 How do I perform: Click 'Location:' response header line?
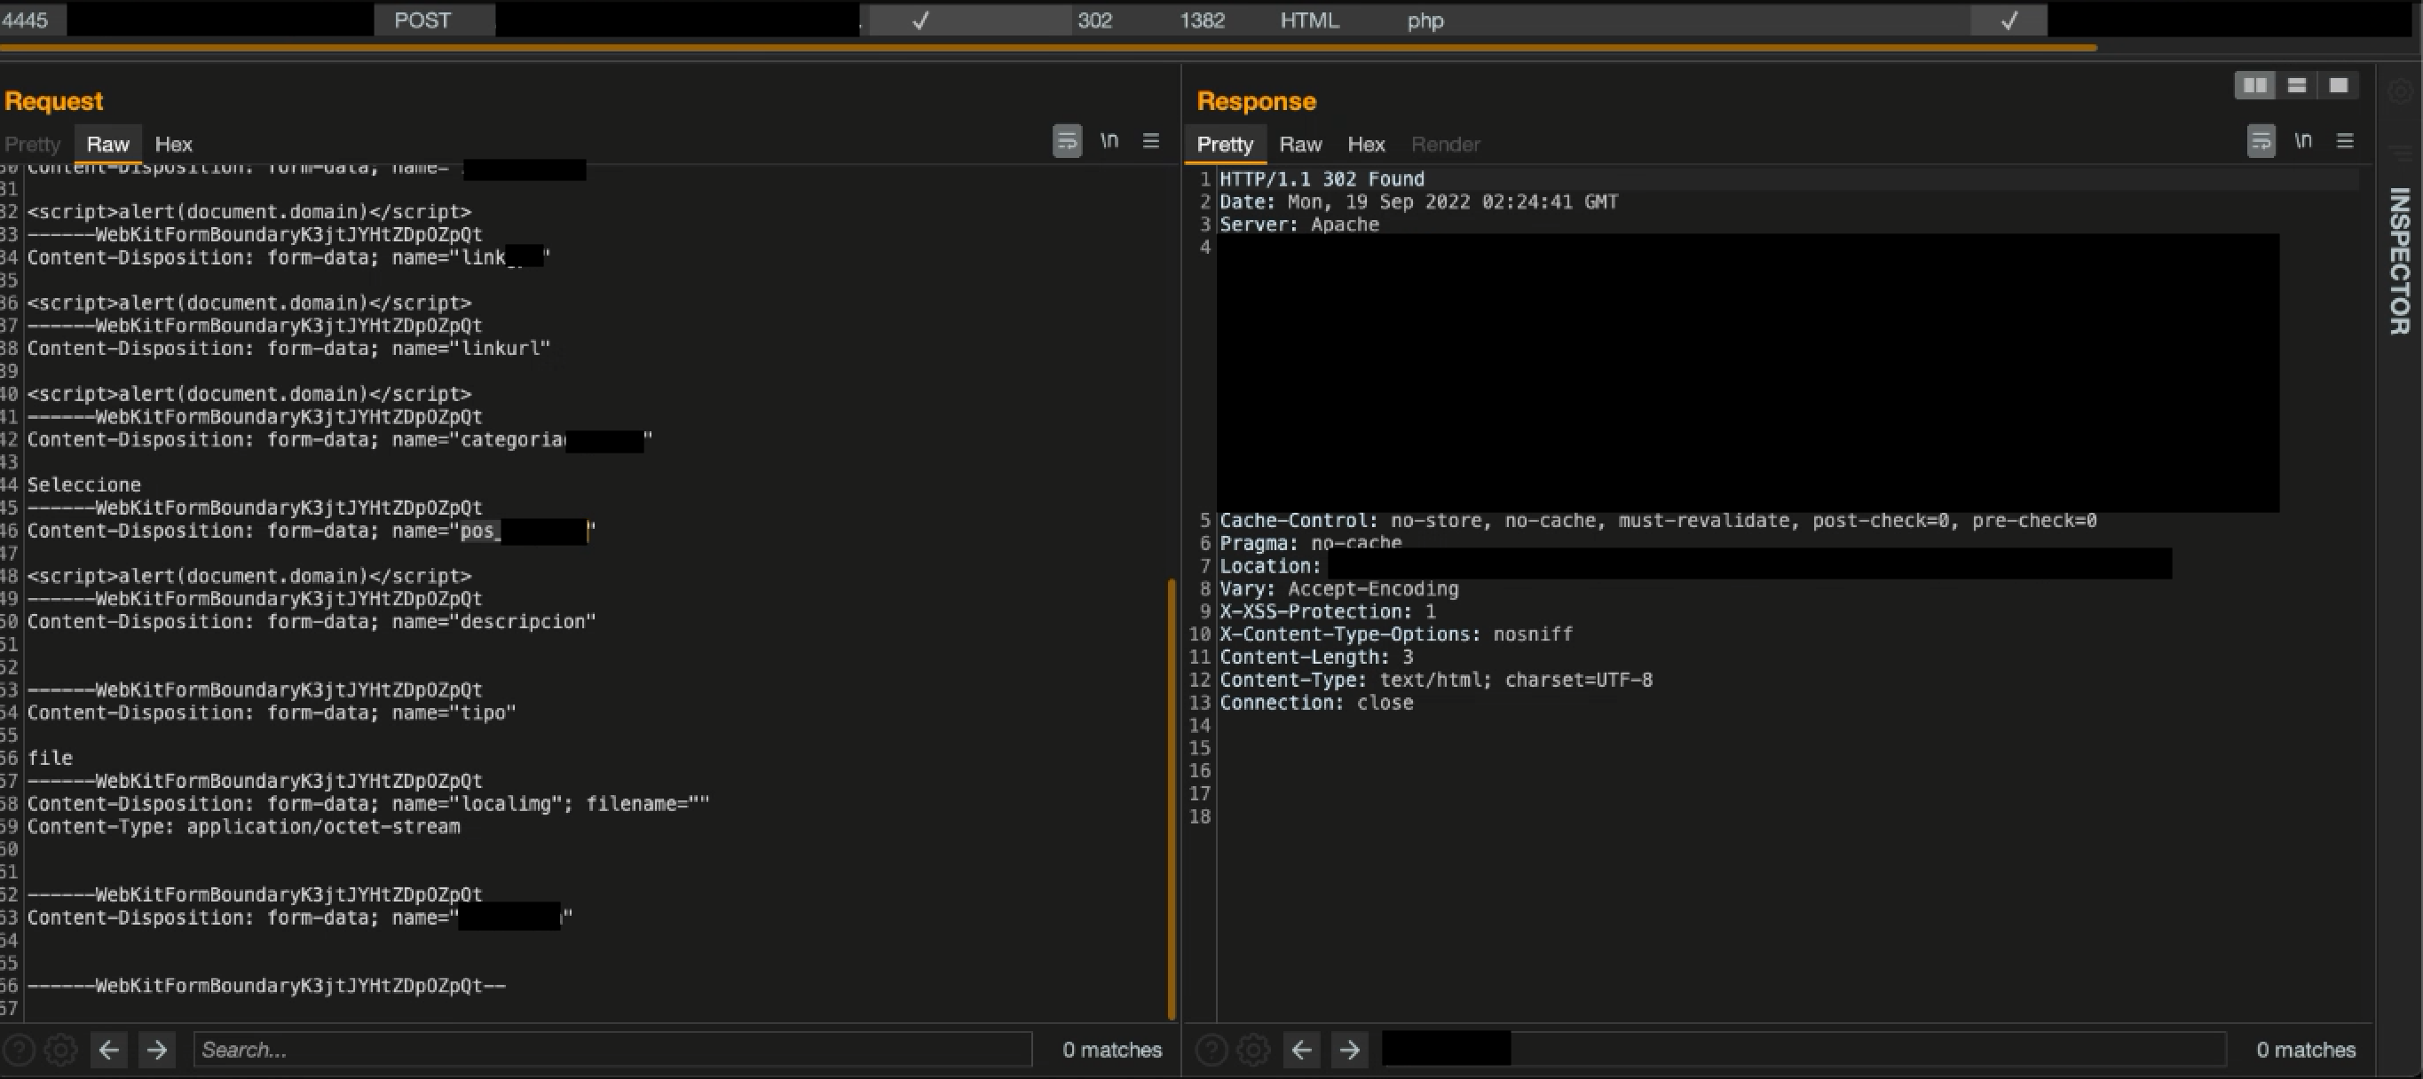[1270, 566]
